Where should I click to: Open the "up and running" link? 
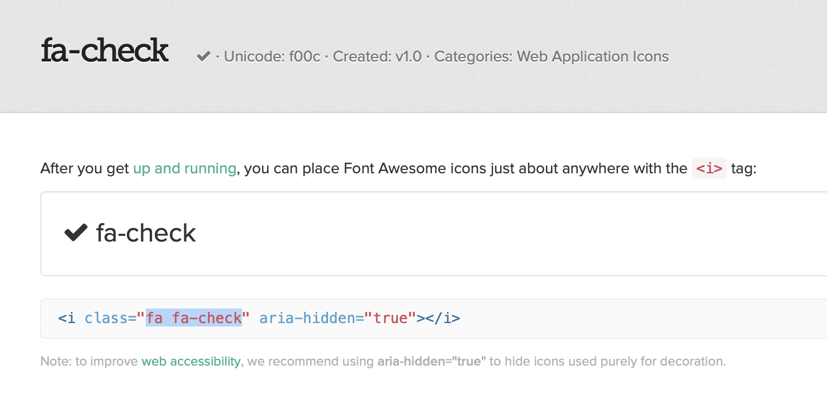point(184,168)
